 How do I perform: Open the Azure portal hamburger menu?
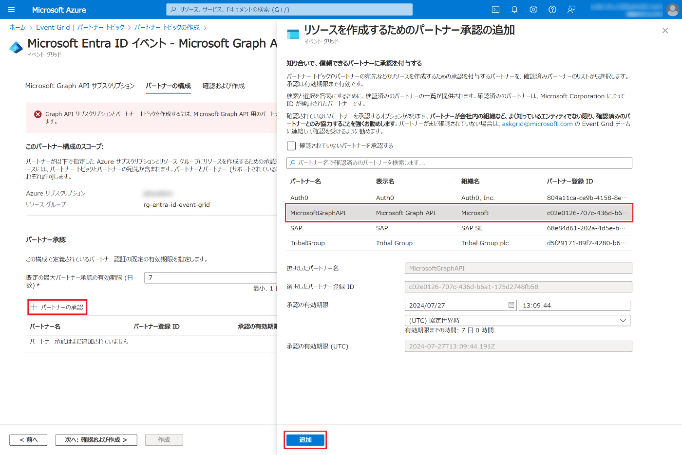[12, 10]
